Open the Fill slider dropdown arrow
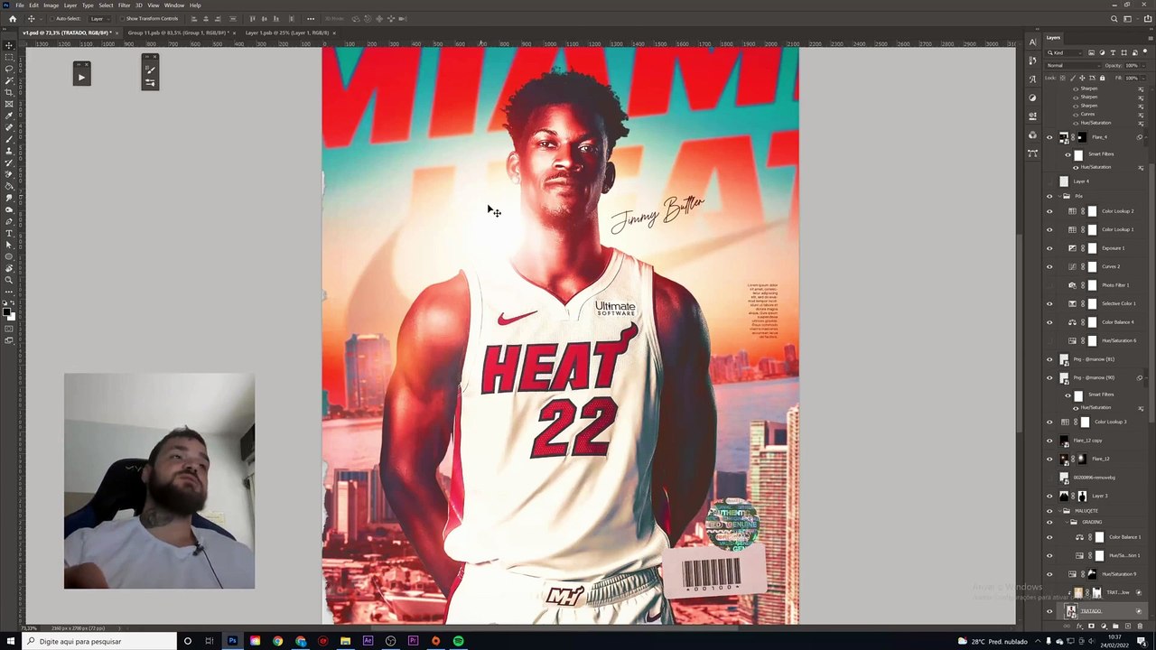Image resolution: width=1156 pixels, height=650 pixels. point(1142,78)
